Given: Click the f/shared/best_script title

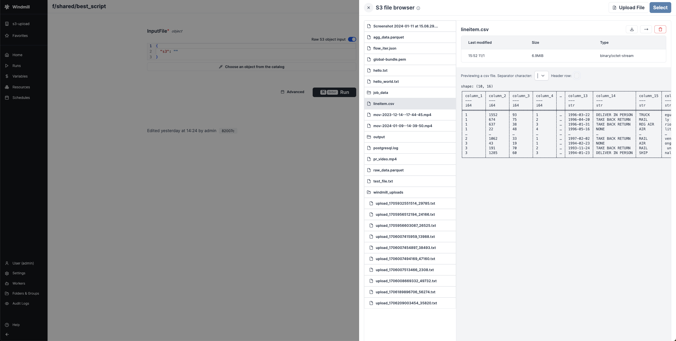Looking at the screenshot, I should tap(79, 6).
